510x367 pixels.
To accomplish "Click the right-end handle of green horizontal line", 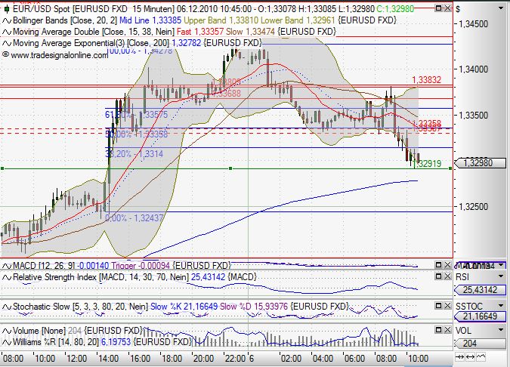I will click(x=450, y=168).
